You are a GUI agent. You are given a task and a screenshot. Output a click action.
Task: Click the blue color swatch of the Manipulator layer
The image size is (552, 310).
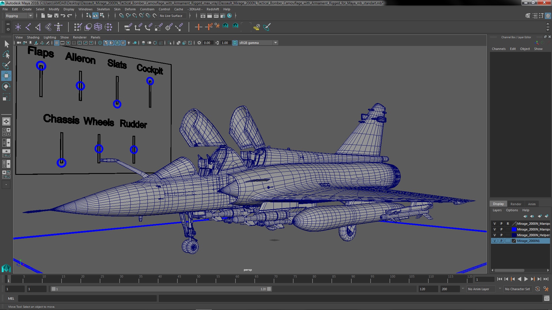(x=514, y=230)
